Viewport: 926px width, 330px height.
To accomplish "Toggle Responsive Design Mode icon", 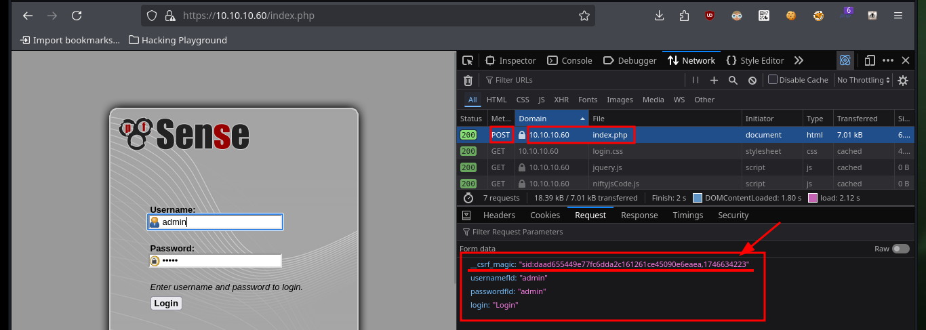I will pos(870,60).
